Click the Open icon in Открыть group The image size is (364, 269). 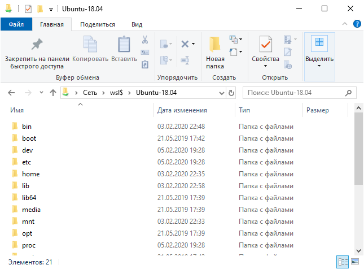pos(287,40)
